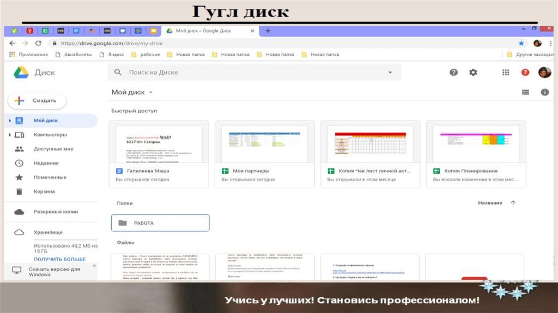Show file details info panel
Screen dimensions: 558x313
pos(544,93)
